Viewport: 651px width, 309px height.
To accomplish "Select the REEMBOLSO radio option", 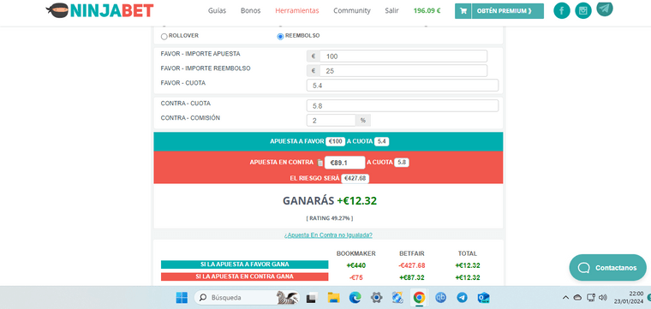I will point(280,37).
